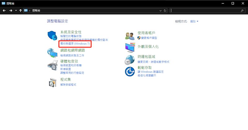Click the Appearance and Personalization monitor icon
The width and height of the screenshot is (248, 130).
130,48
